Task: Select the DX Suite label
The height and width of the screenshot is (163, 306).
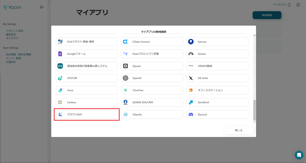Action: (203, 78)
